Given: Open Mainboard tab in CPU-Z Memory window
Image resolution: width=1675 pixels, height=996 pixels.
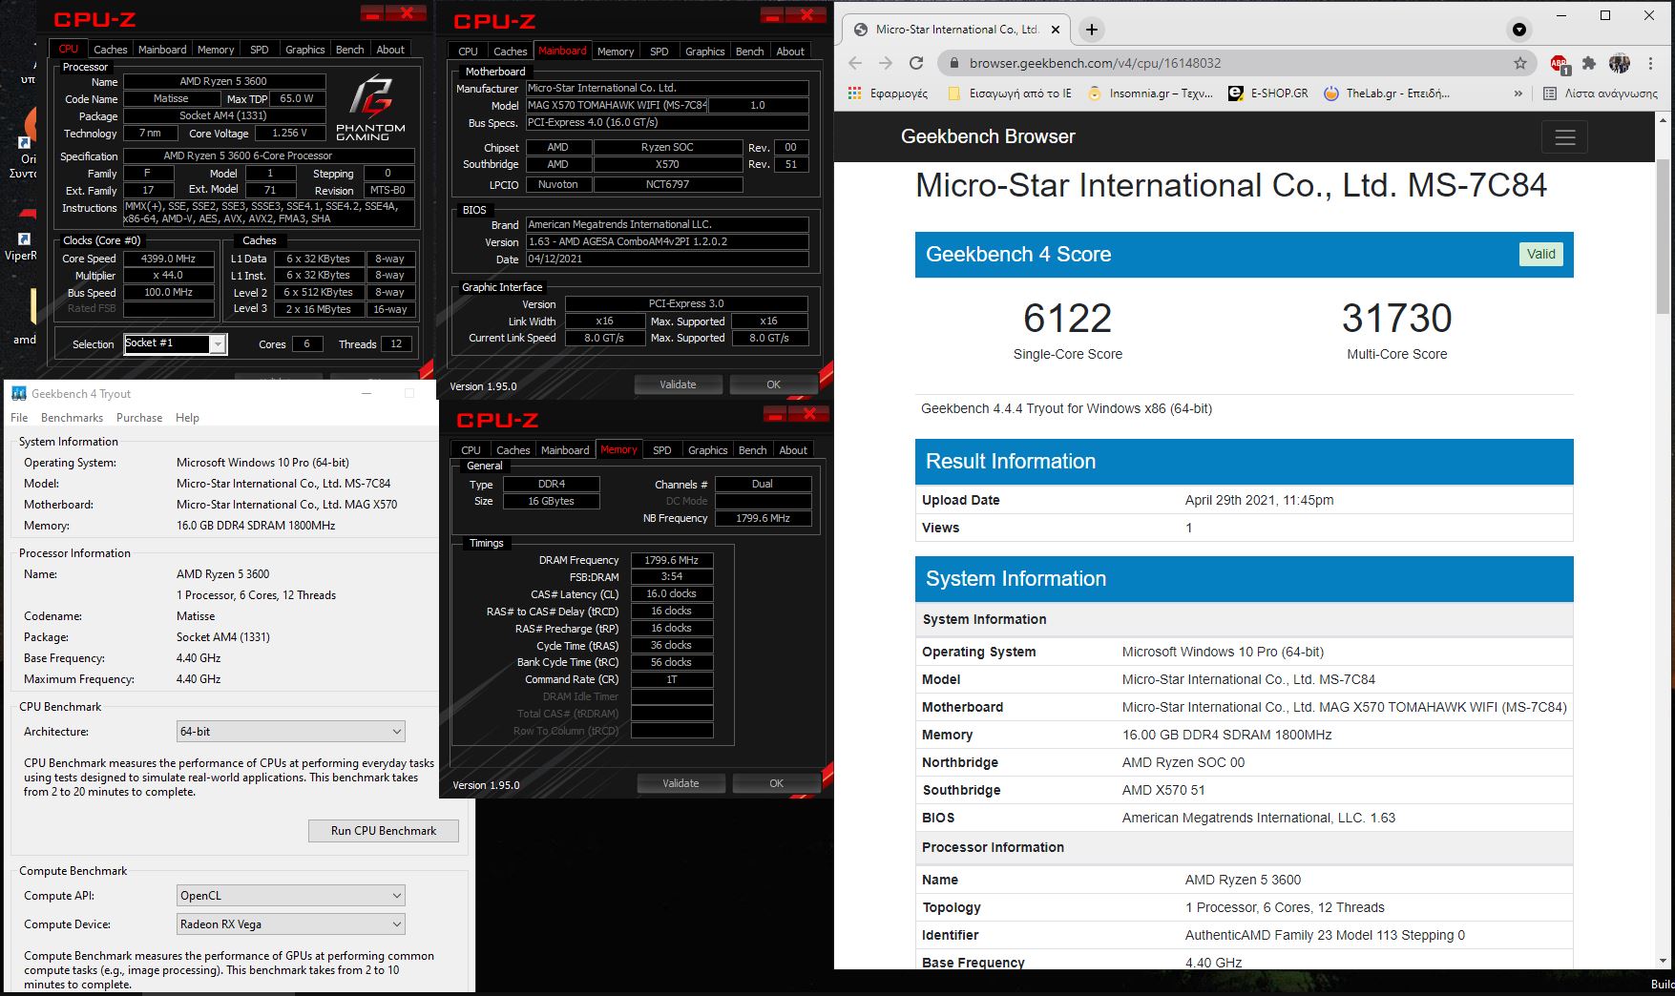Looking at the screenshot, I should click(x=565, y=450).
